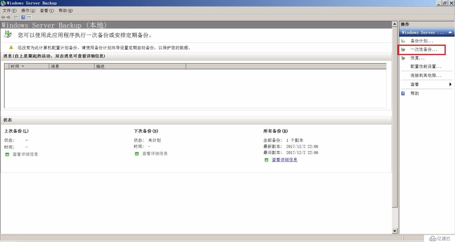
Task: Click the yellow warning triangle icon
Action: [11, 47]
